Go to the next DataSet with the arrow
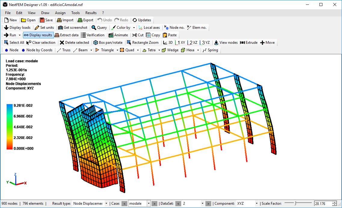342x208 pixels. coord(208,204)
